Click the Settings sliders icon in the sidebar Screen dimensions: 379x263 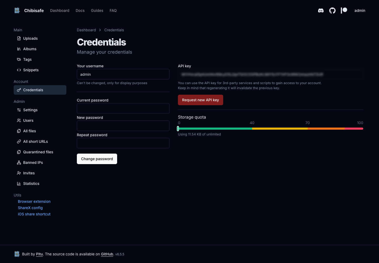[19, 110]
